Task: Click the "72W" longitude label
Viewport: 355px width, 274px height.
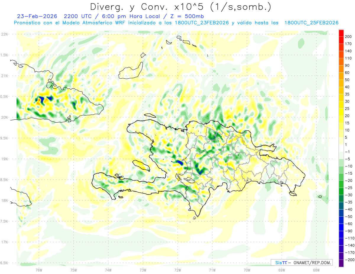Action: tap(177, 270)
